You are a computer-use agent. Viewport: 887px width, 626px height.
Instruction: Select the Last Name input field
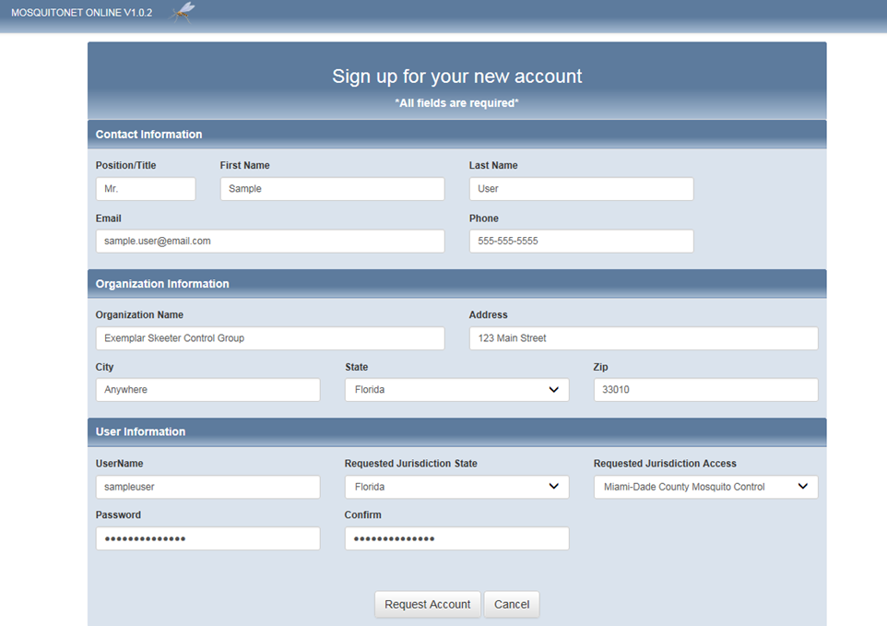[x=581, y=189]
